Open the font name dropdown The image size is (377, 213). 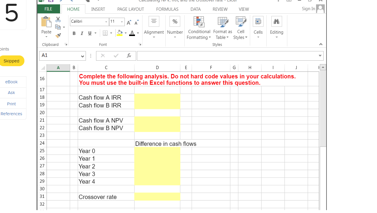tap(107, 22)
